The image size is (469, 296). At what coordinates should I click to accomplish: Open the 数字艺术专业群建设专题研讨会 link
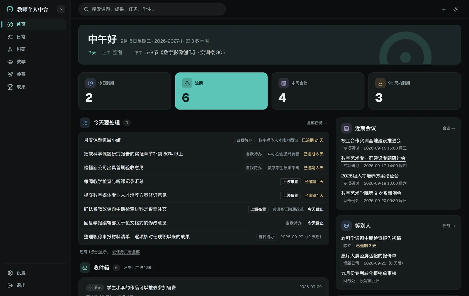[x=373, y=158]
